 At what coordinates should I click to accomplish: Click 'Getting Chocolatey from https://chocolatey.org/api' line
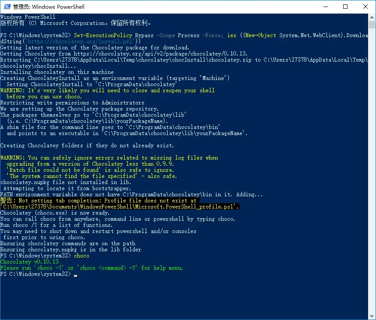[124, 54]
